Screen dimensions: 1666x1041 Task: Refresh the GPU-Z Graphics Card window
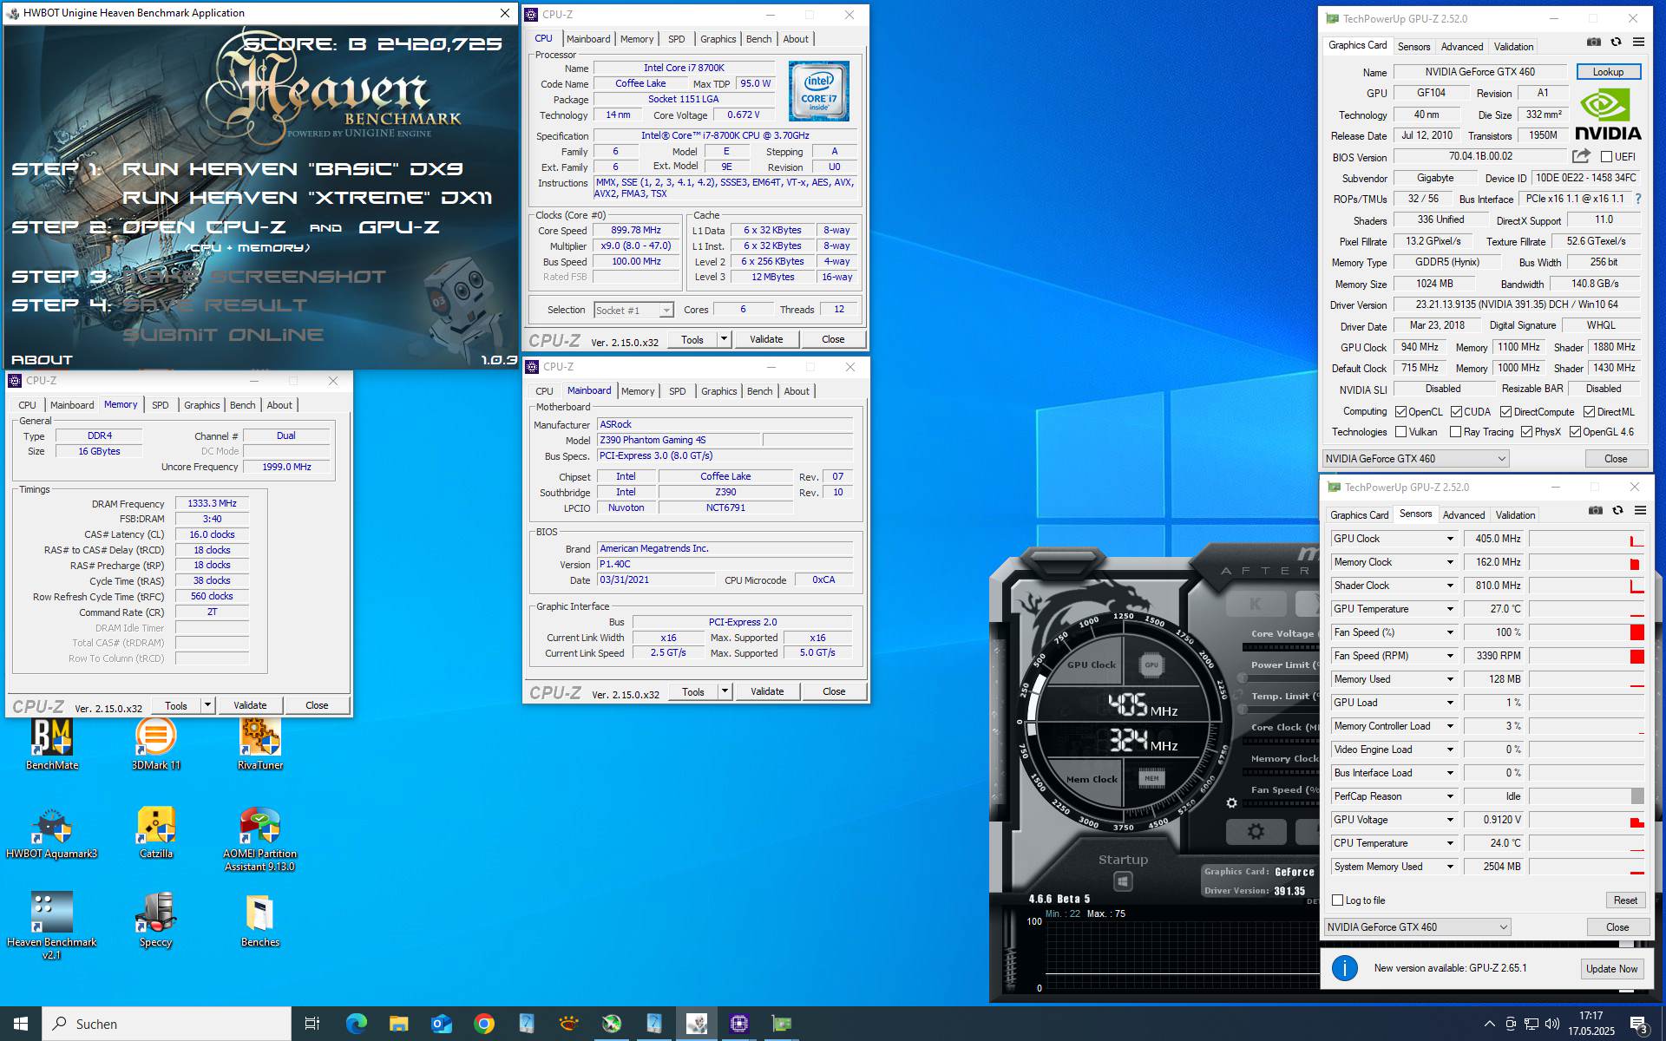coord(1616,42)
